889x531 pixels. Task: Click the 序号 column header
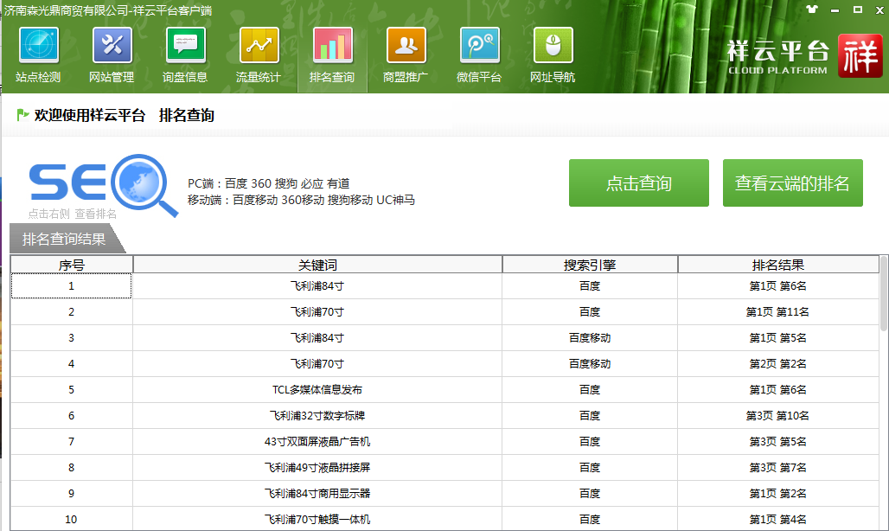[72, 265]
